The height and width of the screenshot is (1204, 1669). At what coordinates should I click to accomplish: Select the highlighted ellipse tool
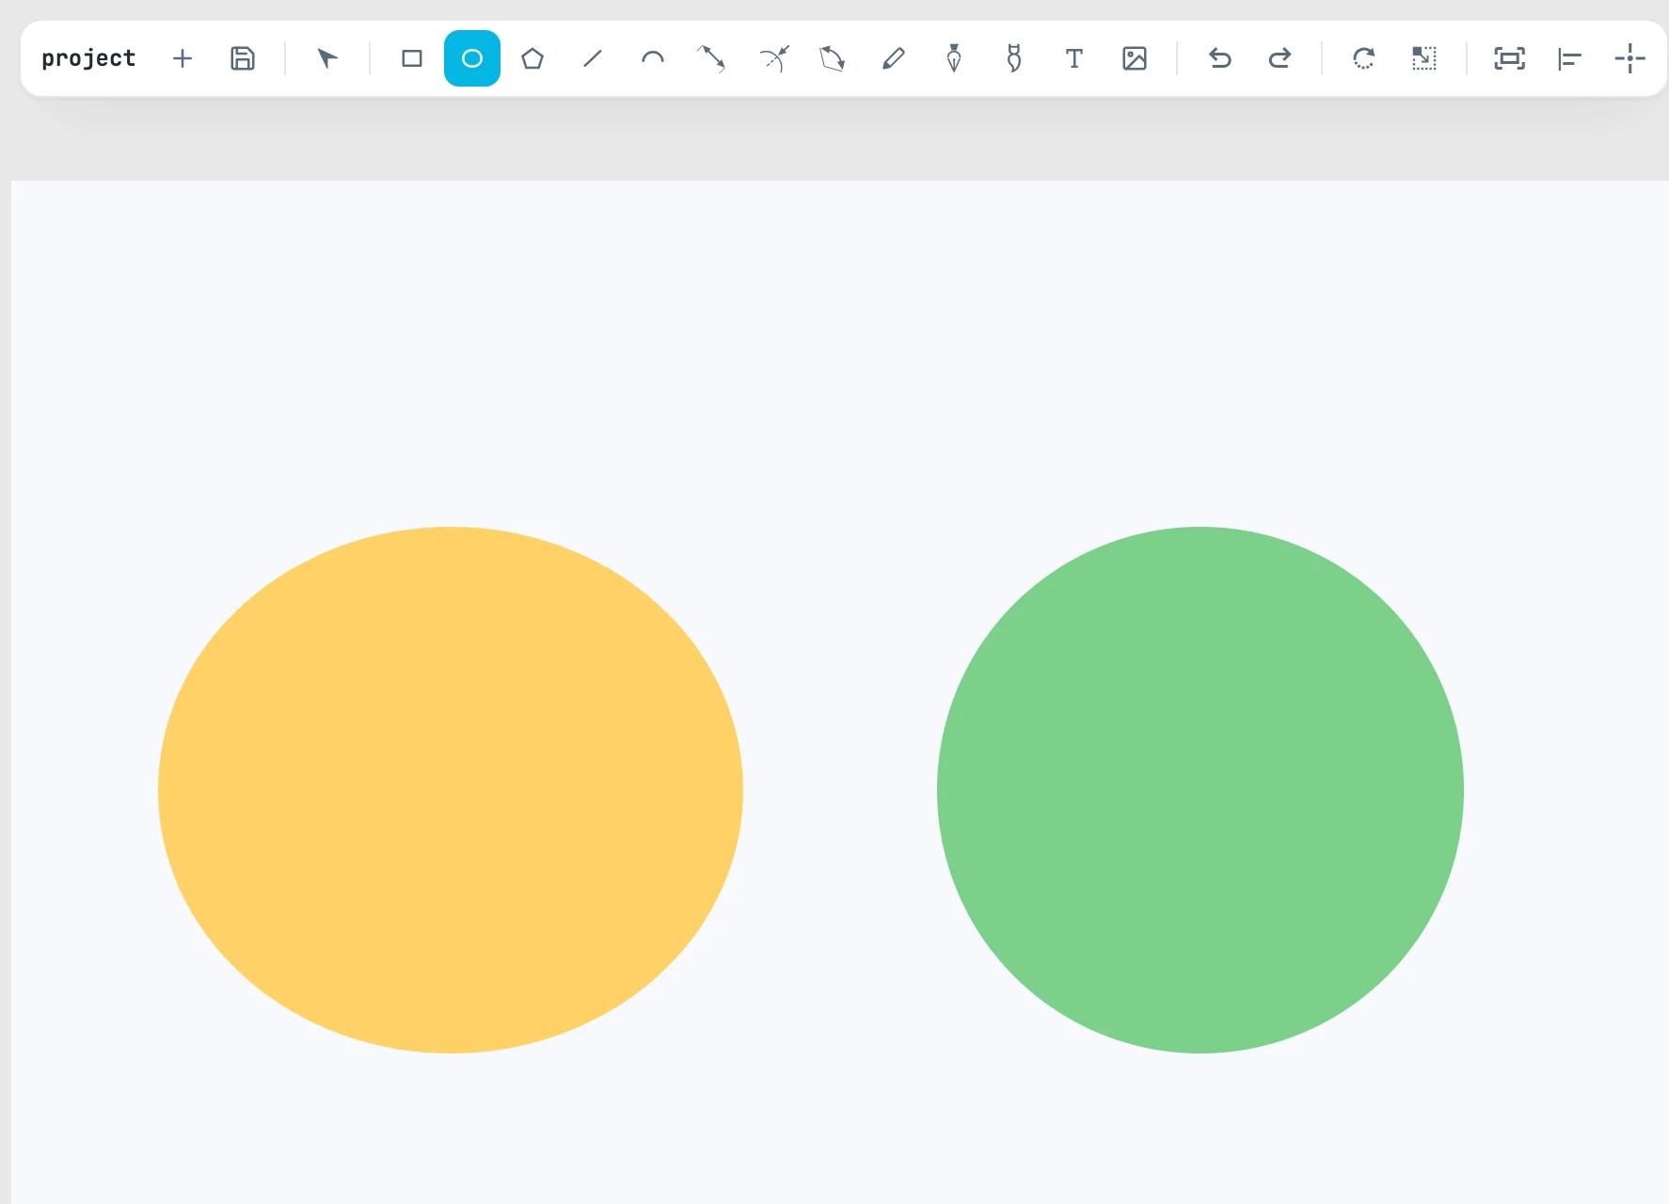click(472, 58)
